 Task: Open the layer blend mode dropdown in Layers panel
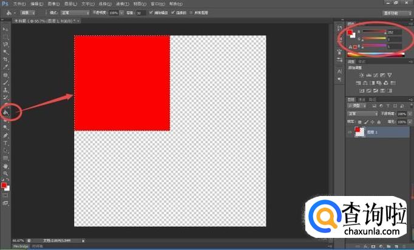click(x=364, y=113)
